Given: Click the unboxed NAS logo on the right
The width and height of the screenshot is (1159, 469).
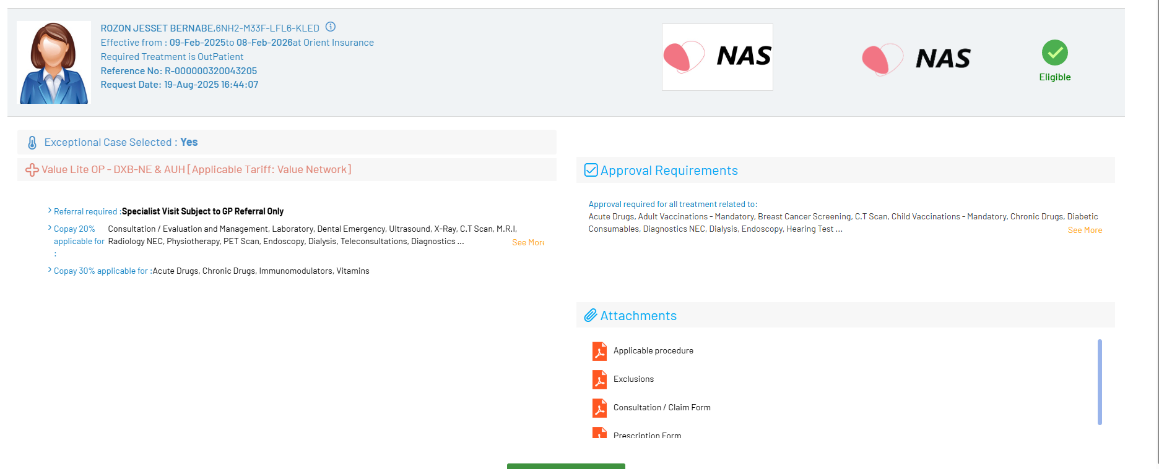Looking at the screenshot, I should (x=916, y=59).
